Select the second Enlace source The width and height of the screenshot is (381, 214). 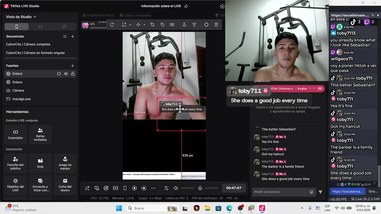click(40, 82)
